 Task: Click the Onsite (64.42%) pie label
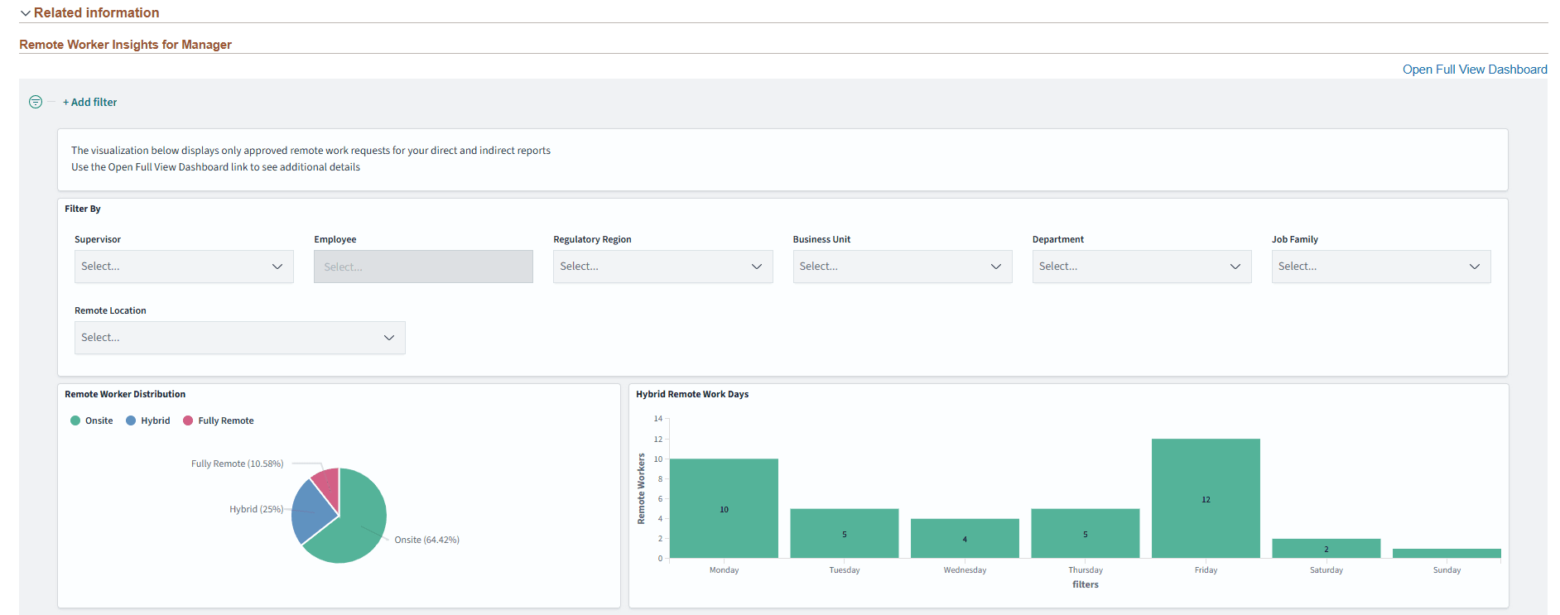pyautogui.click(x=426, y=540)
